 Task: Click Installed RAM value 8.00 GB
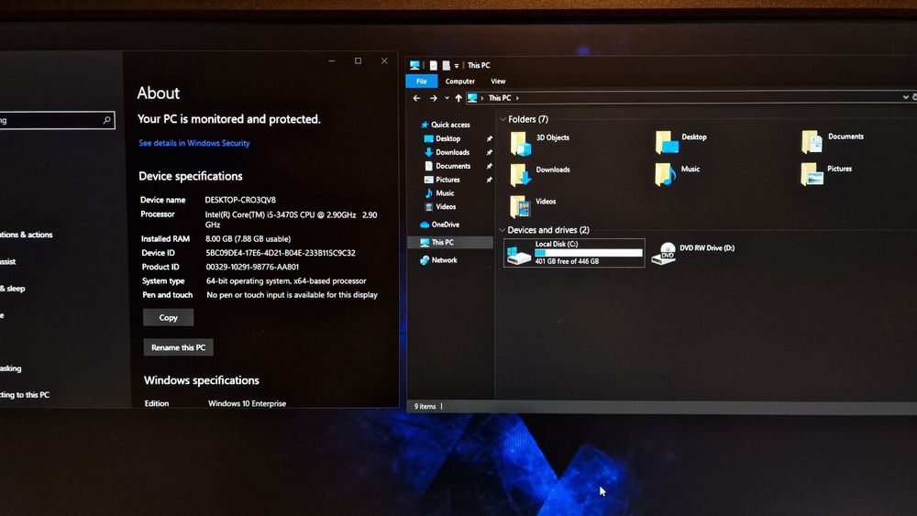point(248,239)
